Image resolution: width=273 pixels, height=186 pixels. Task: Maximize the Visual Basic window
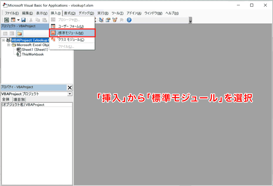252,5
